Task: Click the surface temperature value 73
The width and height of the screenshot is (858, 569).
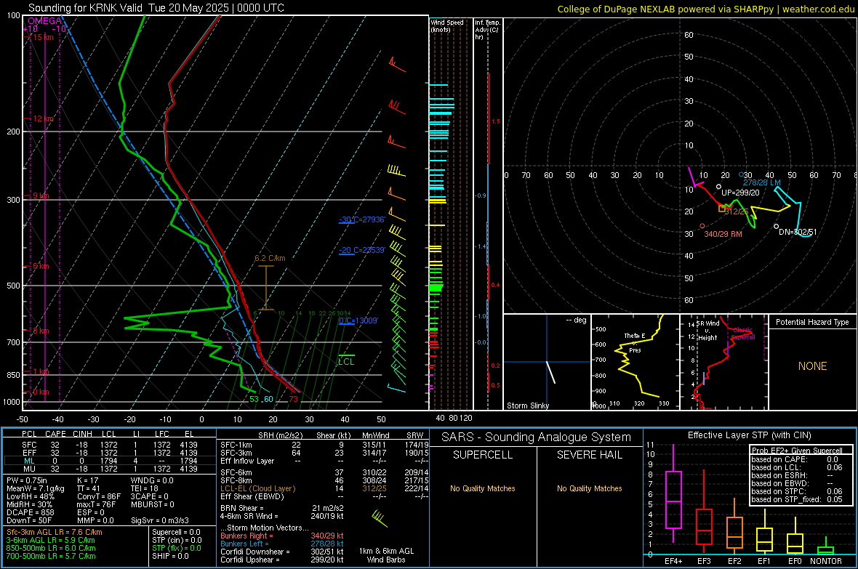Action: (293, 399)
